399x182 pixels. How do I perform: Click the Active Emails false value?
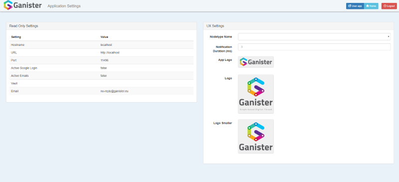pos(104,76)
